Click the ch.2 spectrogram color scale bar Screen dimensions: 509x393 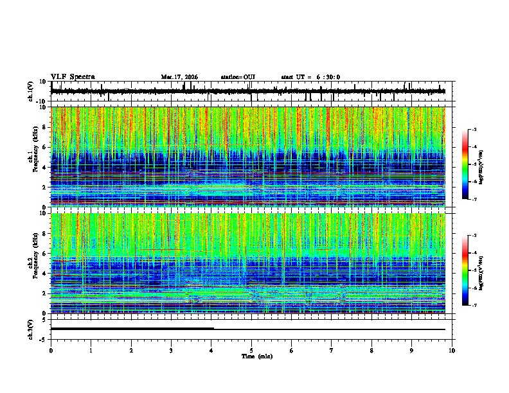(465, 270)
